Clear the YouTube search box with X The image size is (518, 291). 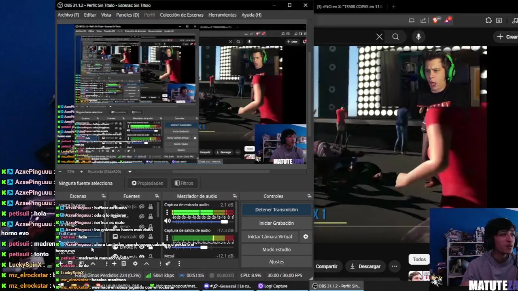click(379, 37)
